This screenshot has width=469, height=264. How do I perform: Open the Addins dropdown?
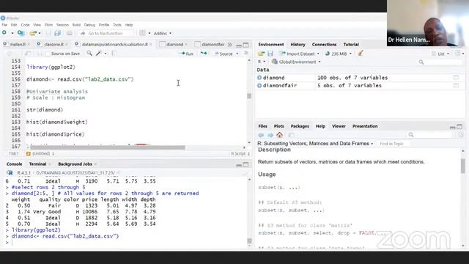click(163, 33)
